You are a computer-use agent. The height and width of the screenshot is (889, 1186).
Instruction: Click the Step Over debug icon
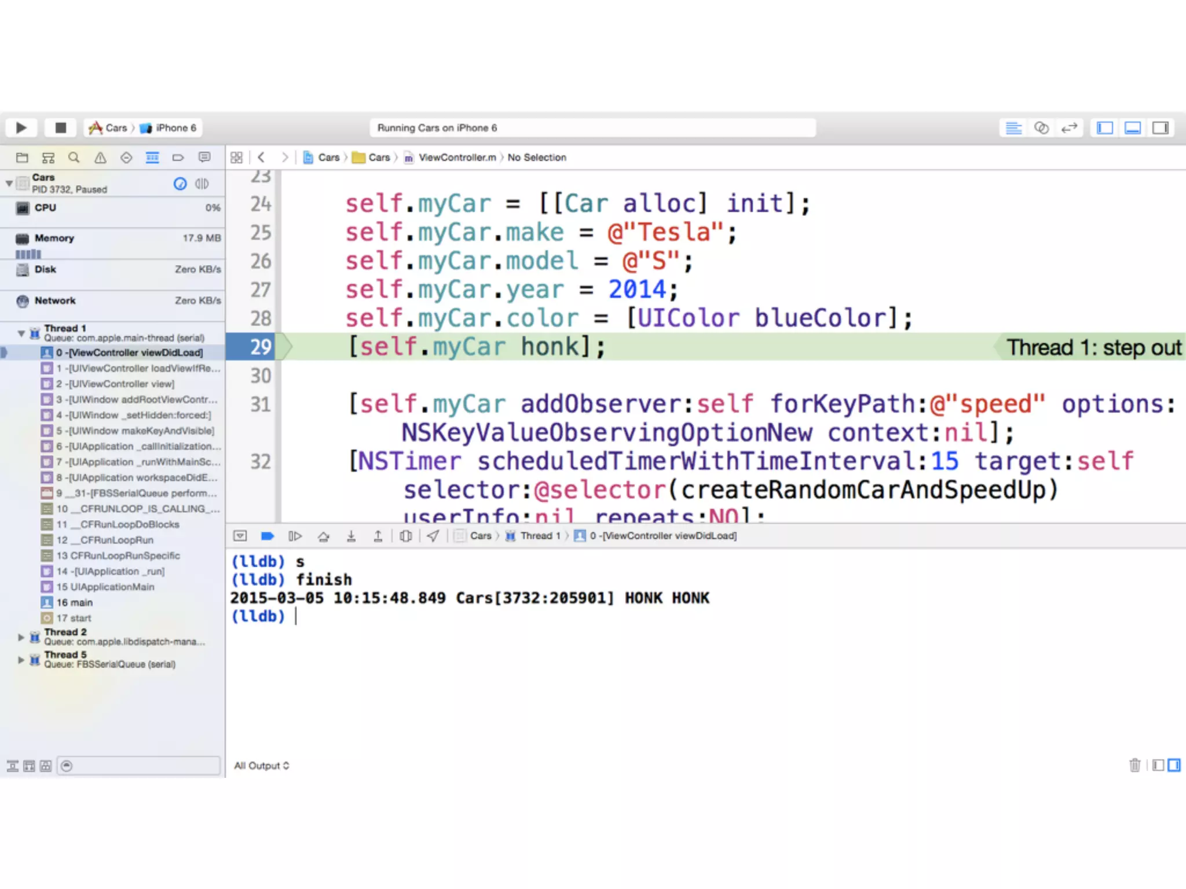pyautogui.click(x=324, y=536)
